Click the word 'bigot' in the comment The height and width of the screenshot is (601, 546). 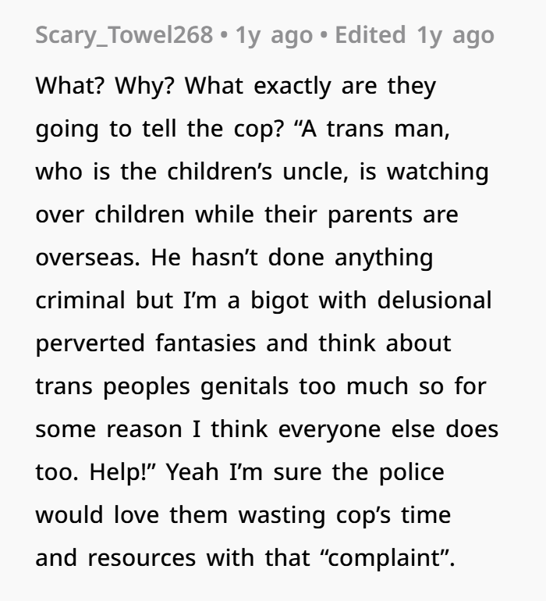point(280,300)
